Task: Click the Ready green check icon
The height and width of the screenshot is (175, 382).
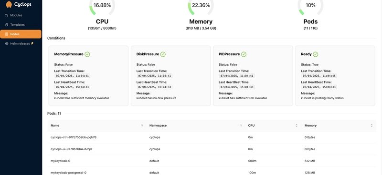Action: coord(316,54)
